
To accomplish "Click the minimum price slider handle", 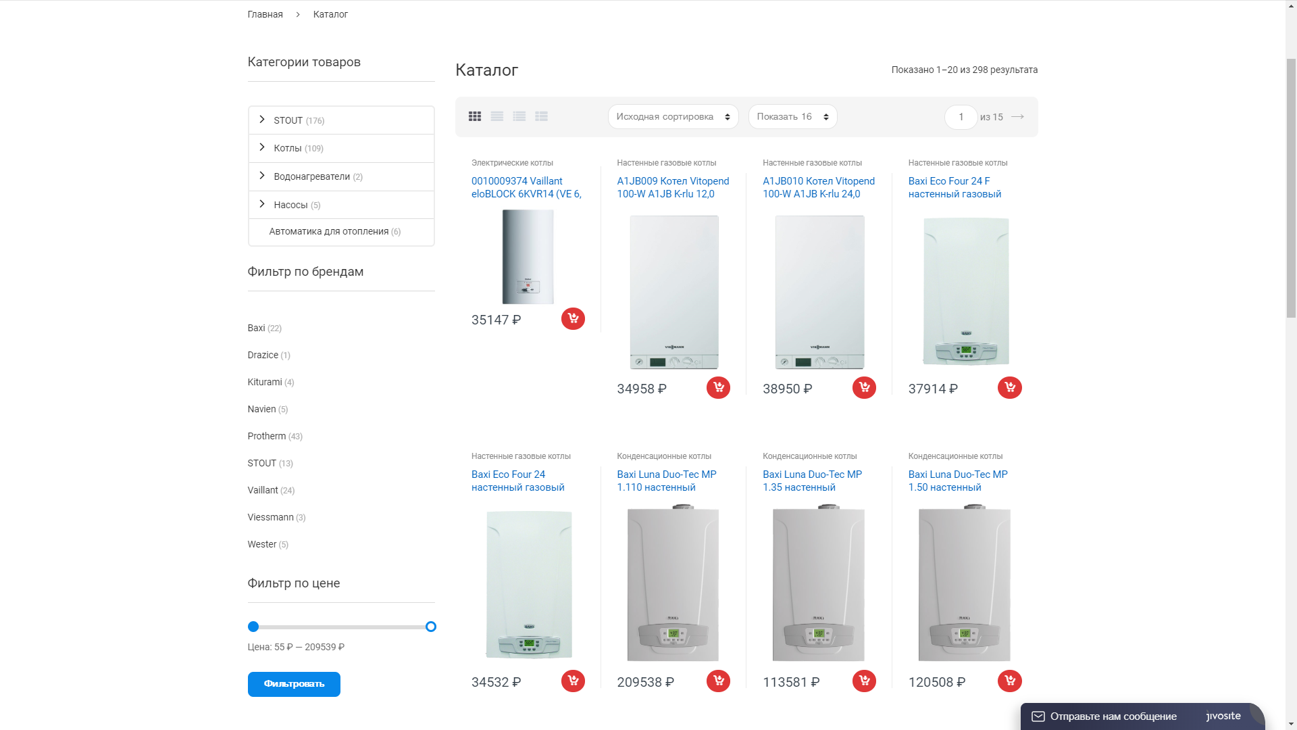I will [x=253, y=627].
